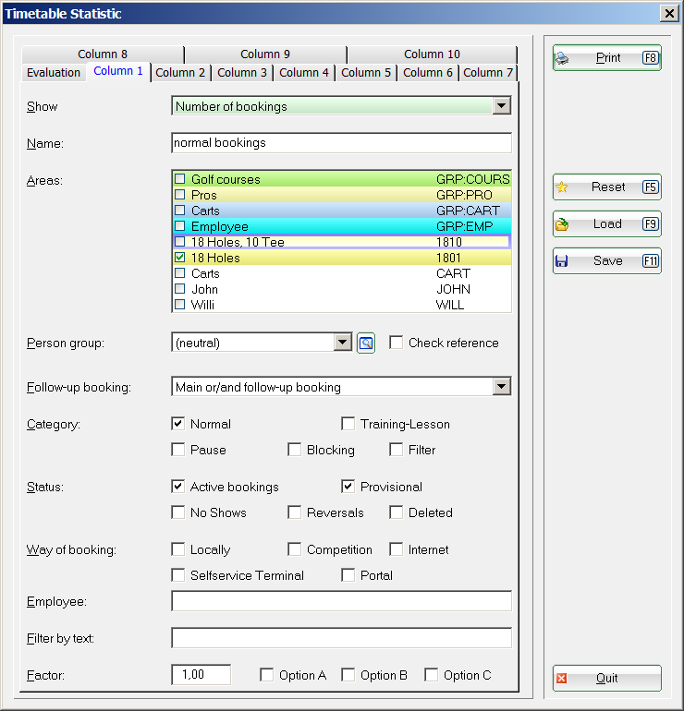This screenshot has width=684, height=711.
Task: Open the Evaluation tab
Action: coord(54,73)
